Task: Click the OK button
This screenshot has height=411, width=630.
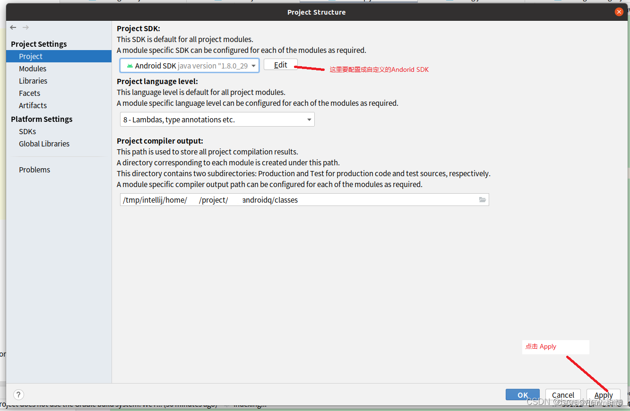Action: click(x=523, y=395)
